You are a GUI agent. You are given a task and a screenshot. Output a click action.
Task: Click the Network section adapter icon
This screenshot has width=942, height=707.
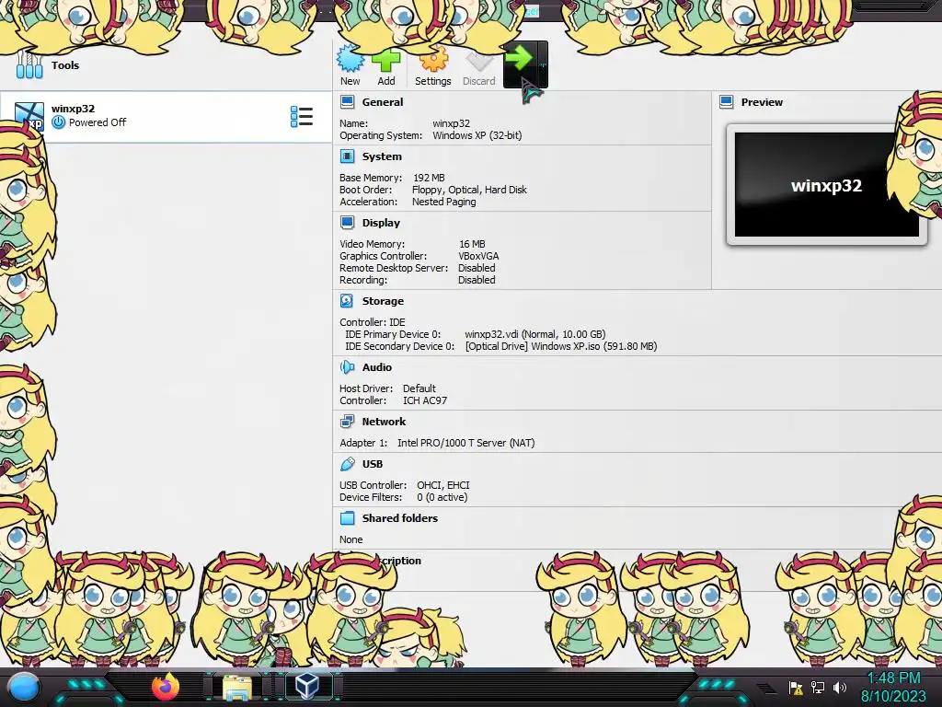[x=347, y=422]
